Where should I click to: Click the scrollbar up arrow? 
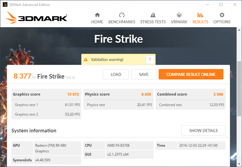point(239,30)
